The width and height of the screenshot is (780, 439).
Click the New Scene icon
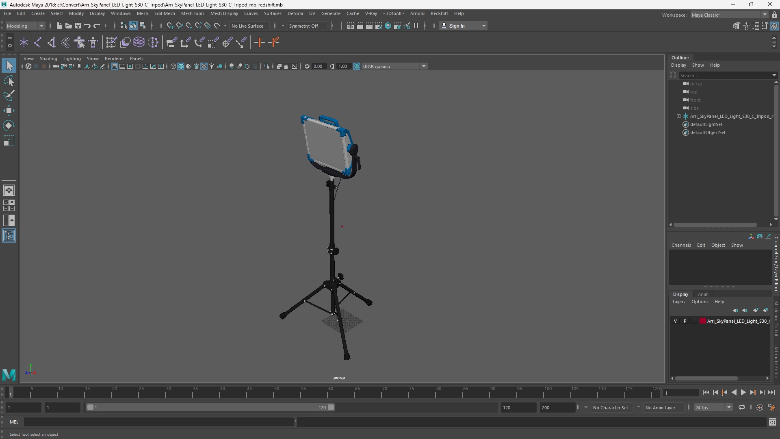59,26
